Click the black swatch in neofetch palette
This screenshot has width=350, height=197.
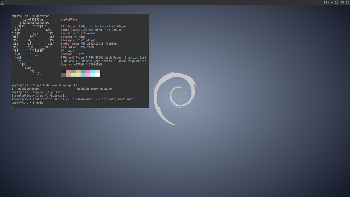pos(63,71)
